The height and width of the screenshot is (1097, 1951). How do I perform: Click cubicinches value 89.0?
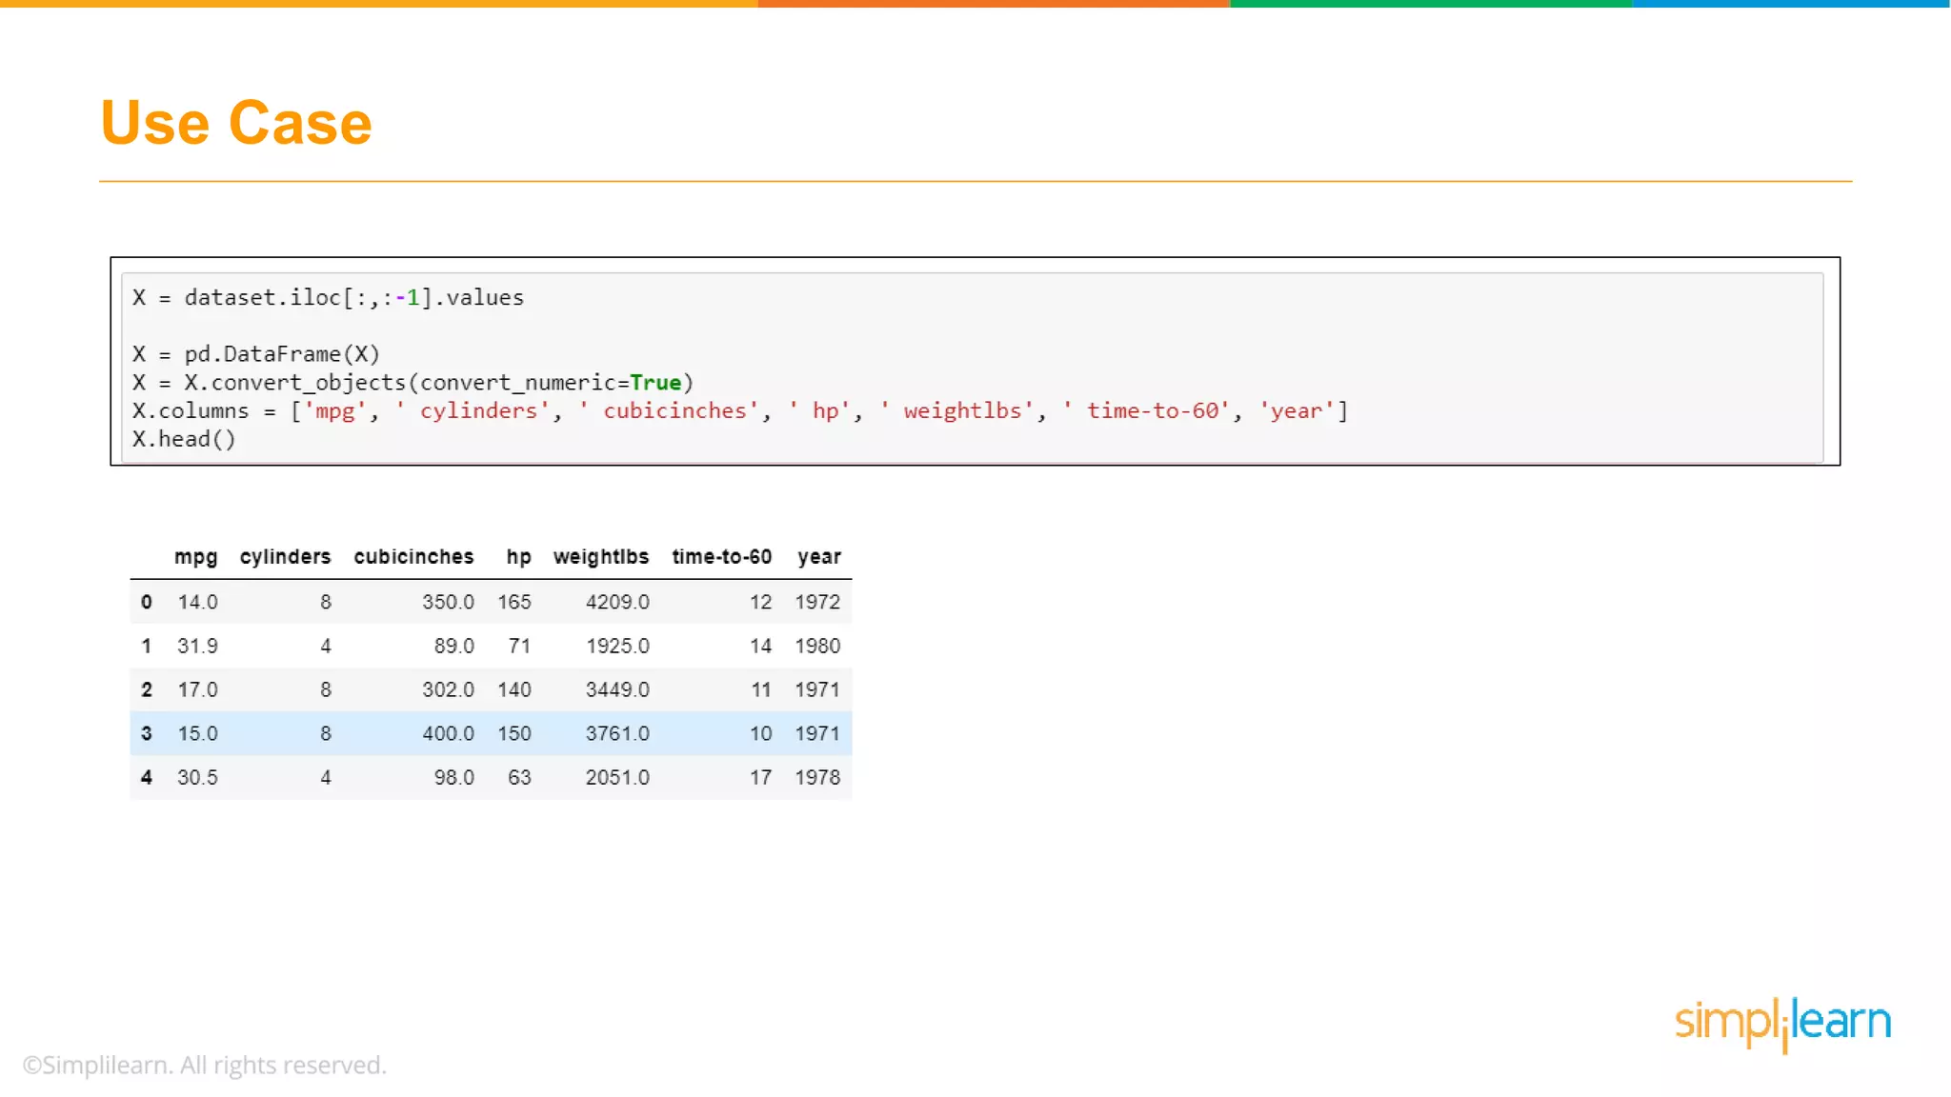click(454, 646)
